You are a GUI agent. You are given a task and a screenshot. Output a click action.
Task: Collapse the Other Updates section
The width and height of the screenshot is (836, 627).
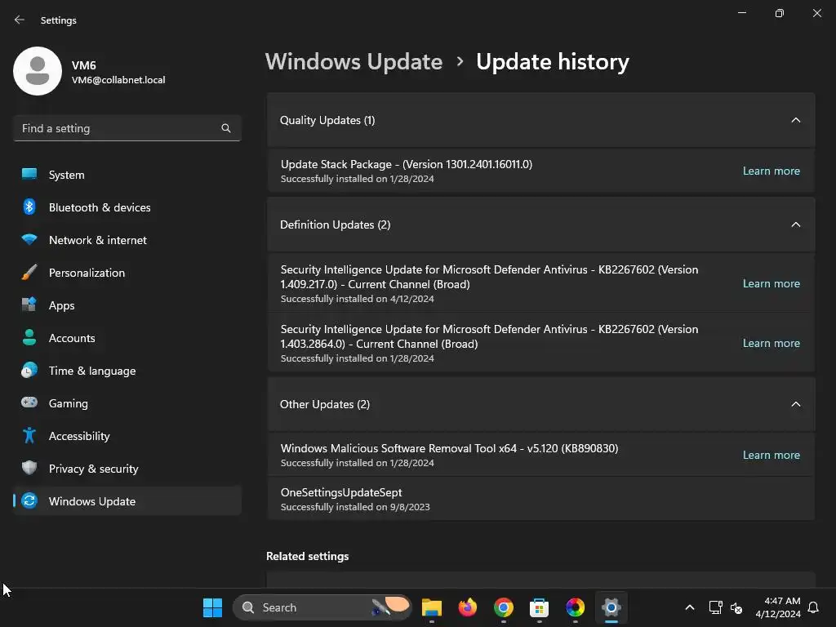coord(795,404)
